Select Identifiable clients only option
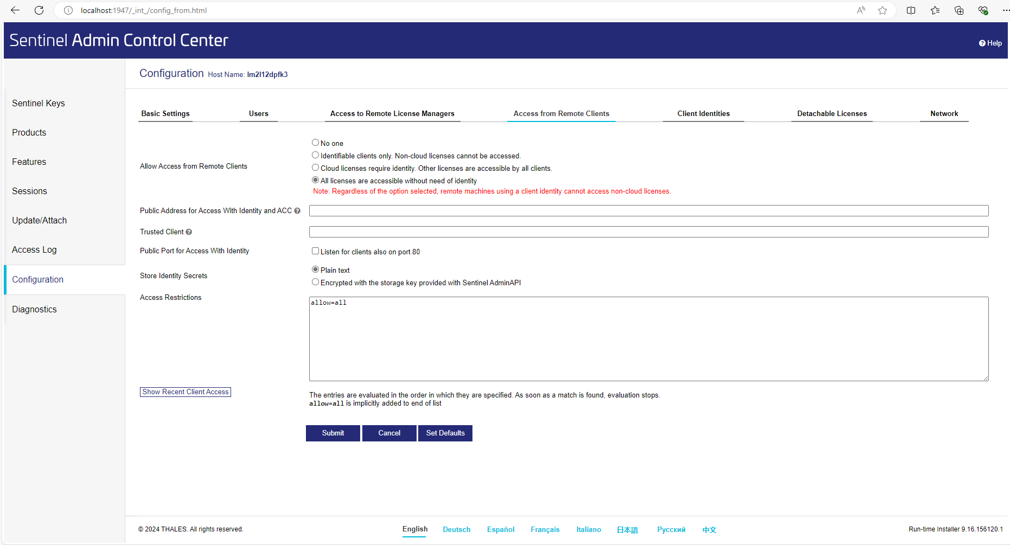 315,155
